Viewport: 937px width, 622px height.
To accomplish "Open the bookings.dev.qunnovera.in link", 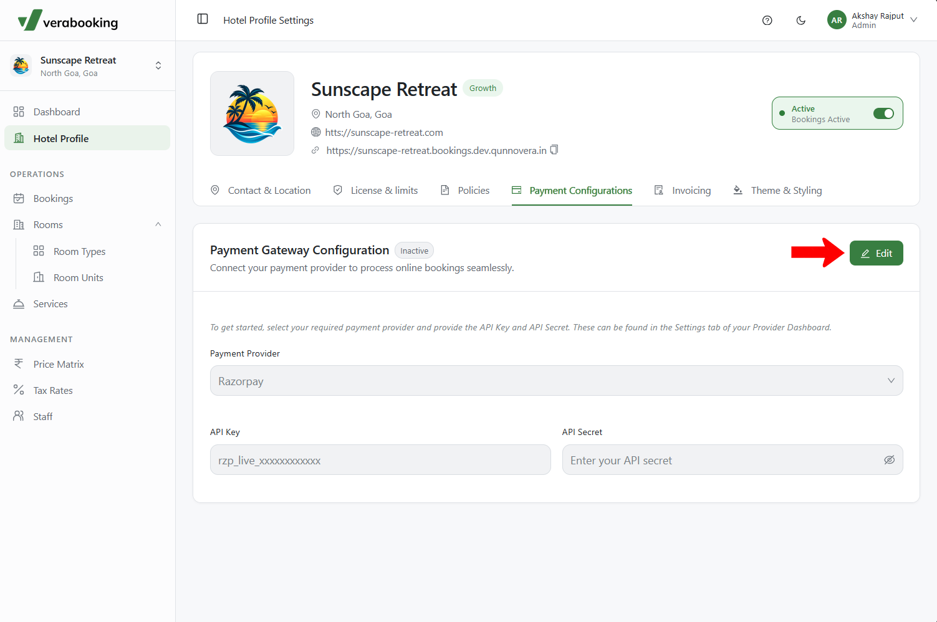I will (436, 150).
